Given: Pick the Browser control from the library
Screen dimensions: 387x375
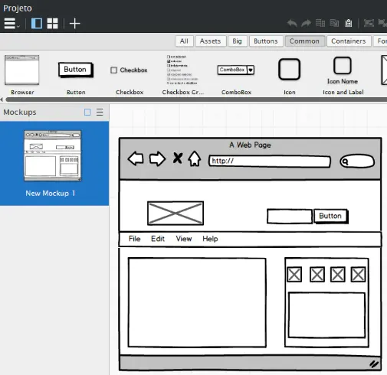Looking at the screenshot, I should pyautogui.click(x=22, y=74).
